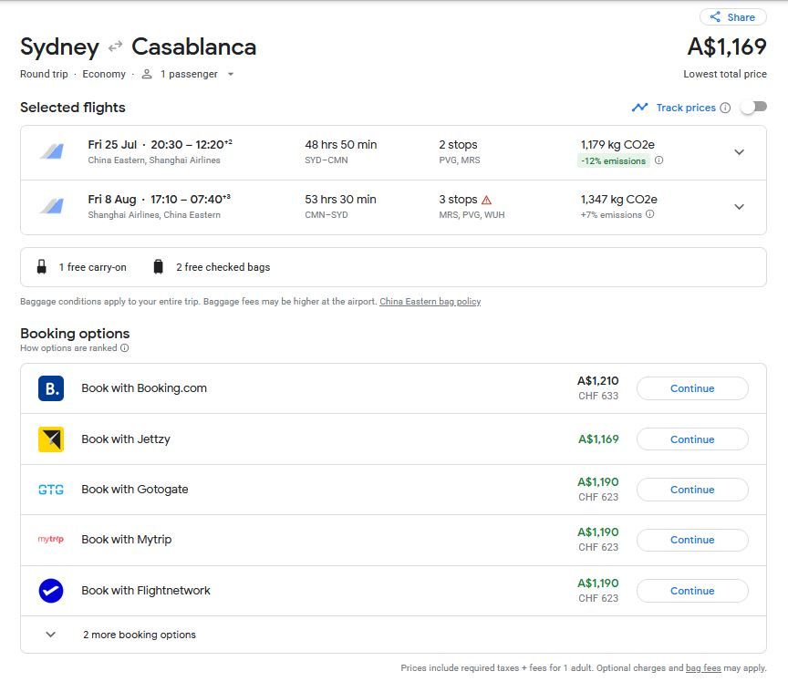Toggle the Track prices switch
788x692 pixels.
point(753,108)
